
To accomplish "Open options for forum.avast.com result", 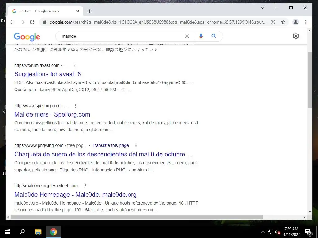I will click(x=75, y=65).
